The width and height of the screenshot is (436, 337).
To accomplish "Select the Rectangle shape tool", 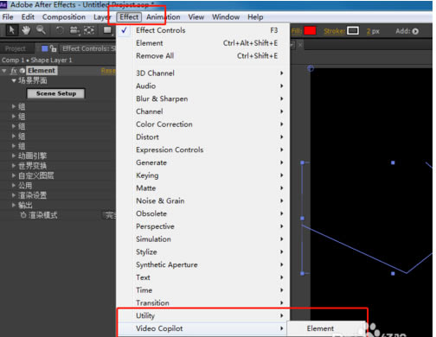I will [107, 30].
